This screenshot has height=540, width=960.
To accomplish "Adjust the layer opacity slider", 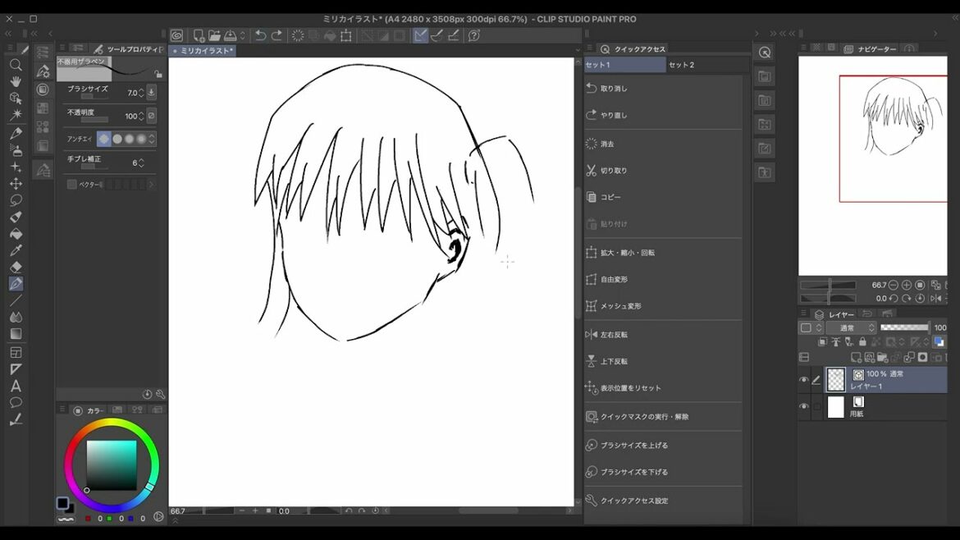I will coord(904,327).
